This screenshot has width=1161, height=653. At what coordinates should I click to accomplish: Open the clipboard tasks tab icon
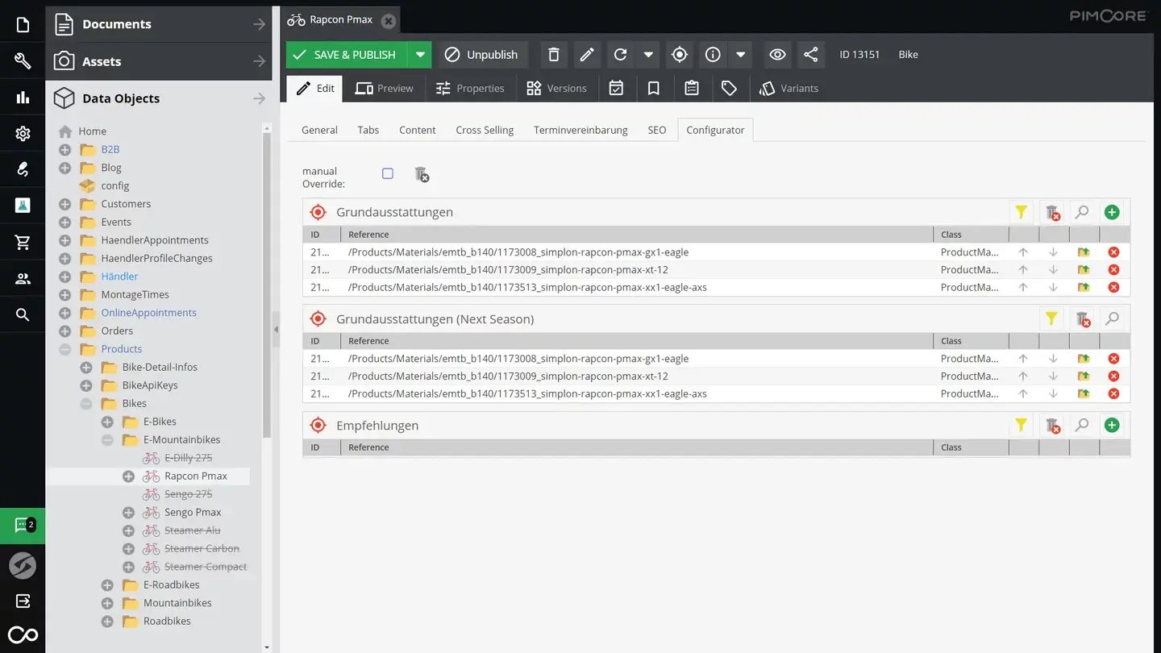coord(692,89)
